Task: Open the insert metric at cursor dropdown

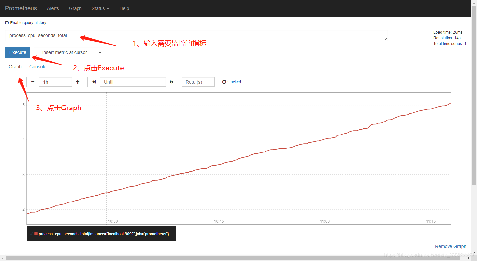Action: point(69,52)
